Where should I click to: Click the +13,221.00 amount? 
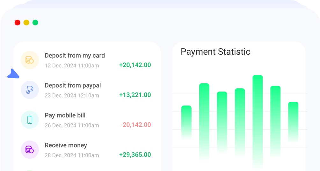pyautogui.click(x=135, y=95)
